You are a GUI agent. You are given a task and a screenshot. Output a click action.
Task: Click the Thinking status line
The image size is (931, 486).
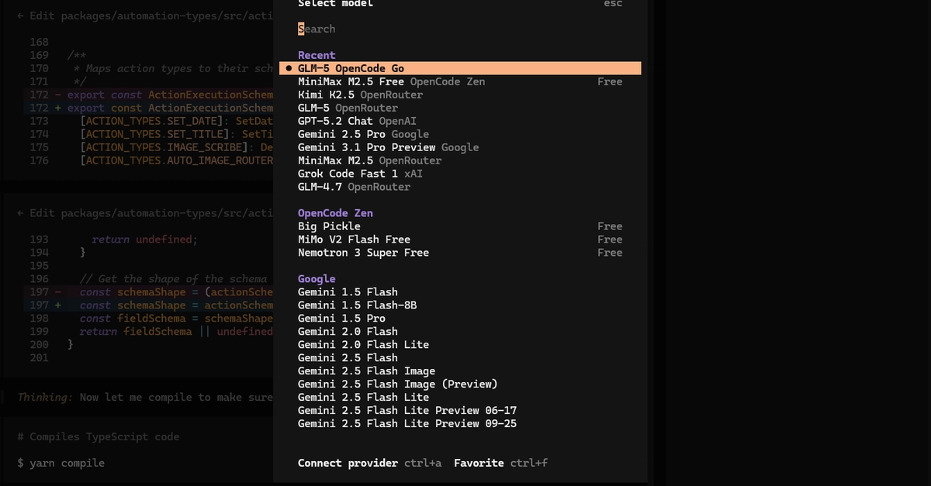pos(145,397)
